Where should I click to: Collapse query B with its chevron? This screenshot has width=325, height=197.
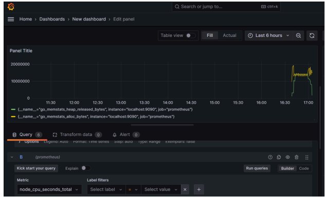pos(12,157)
